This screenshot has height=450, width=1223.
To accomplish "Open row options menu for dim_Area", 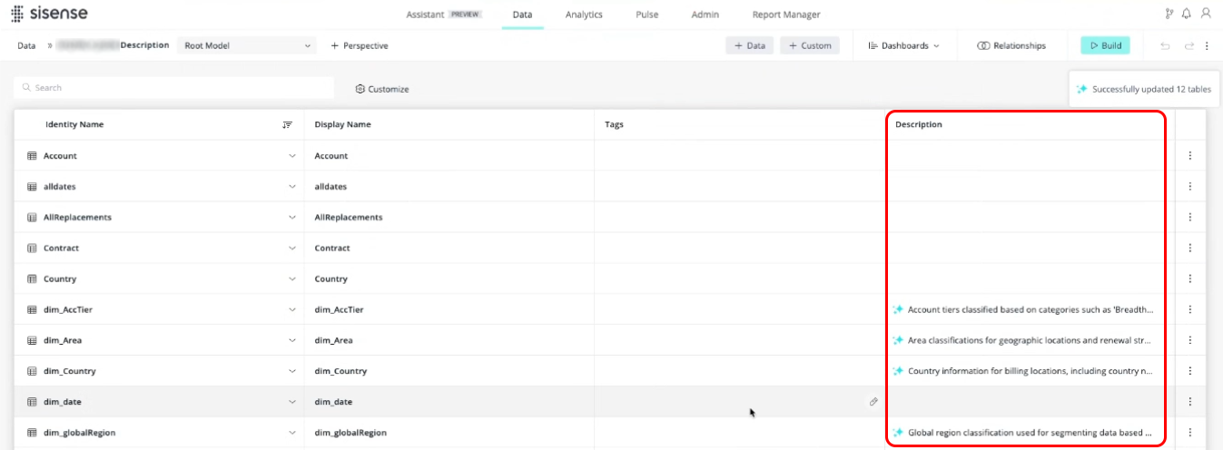I will pyautogui.click(x=1190, y=341).
